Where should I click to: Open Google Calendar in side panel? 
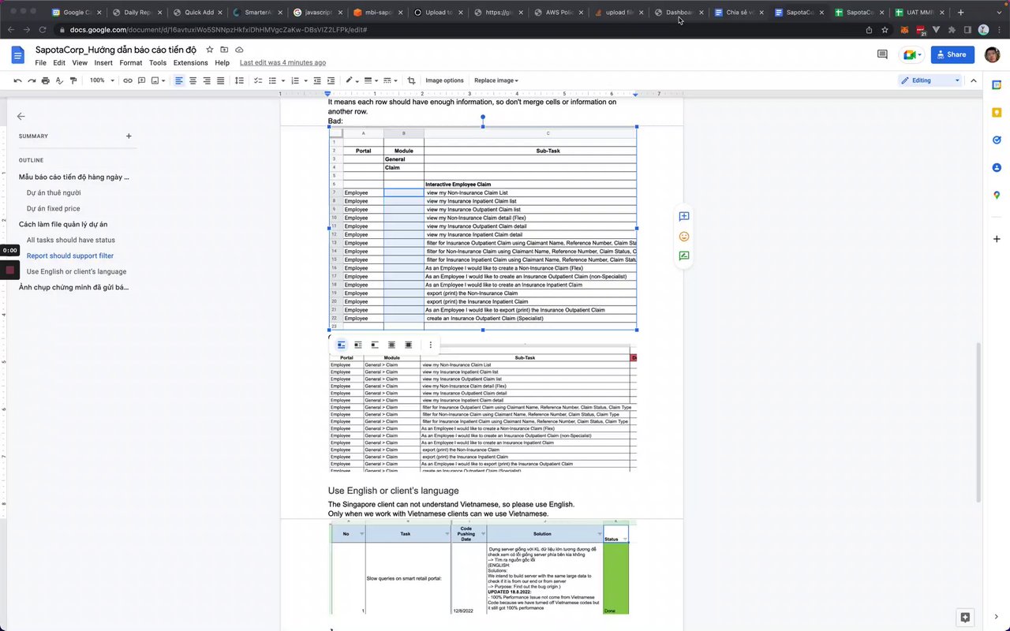(997, 85)
